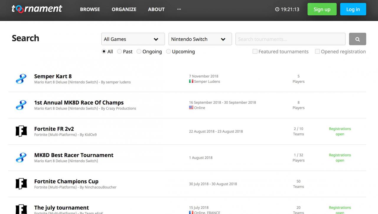This screenshot has width=378, height=214.
Task: Open Mario Kart 8 icon for Semper Kart 8
Action: (21, 79)
